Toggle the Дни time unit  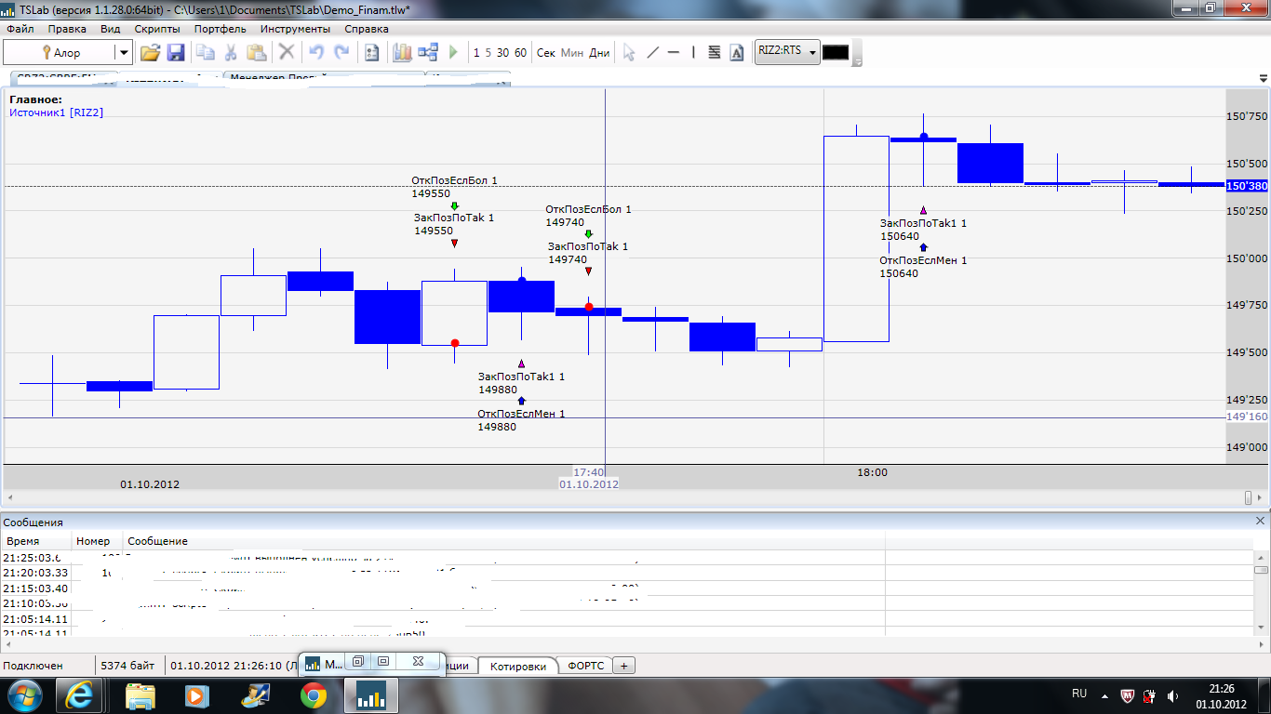coord(599,53)
